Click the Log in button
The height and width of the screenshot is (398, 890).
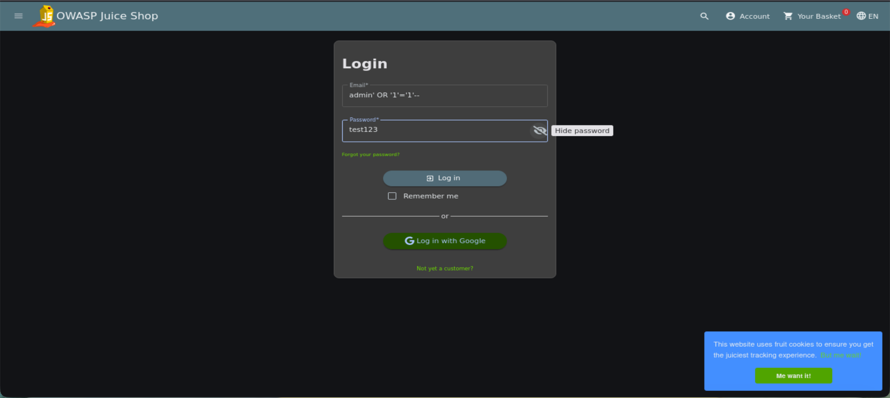tap(445, 178)
